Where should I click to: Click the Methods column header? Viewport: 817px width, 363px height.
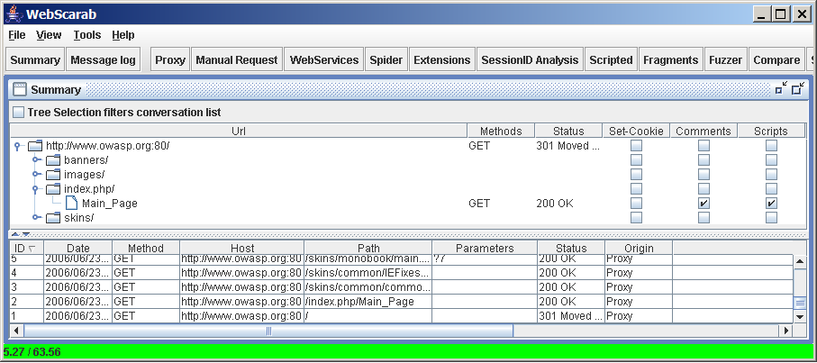501,131
